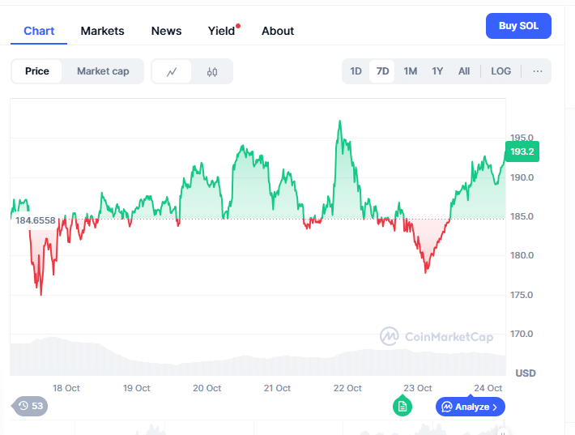Screen dimensions: 575x435
Task: Toggle the Market cap view
Action: pos(103,71)
